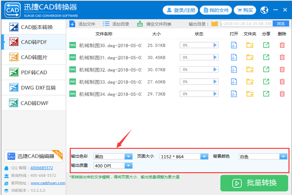
Task: Share icon for 机械制图32.dwg row
Action: point(266,69)
